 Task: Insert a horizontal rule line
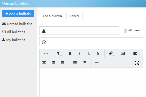click(x=97, y=63)
